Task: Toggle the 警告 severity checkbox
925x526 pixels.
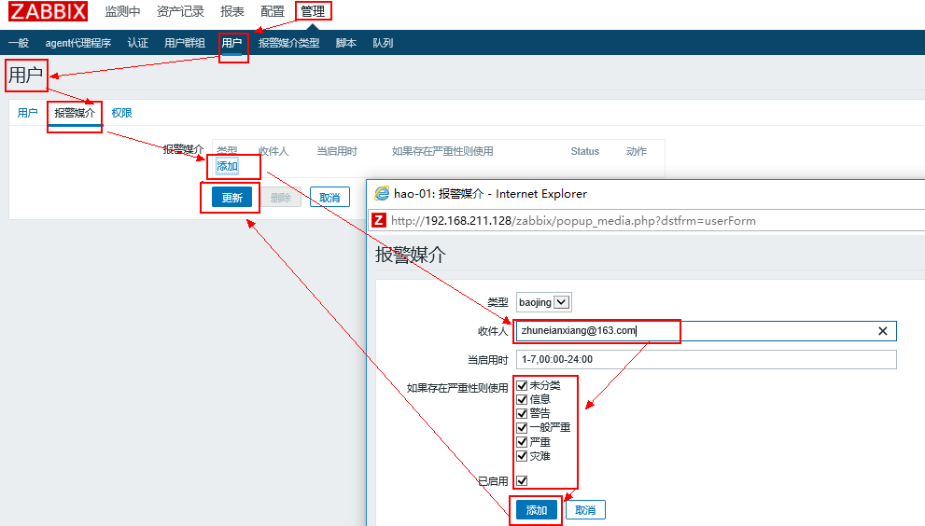Action: click(x=522, y=413)
